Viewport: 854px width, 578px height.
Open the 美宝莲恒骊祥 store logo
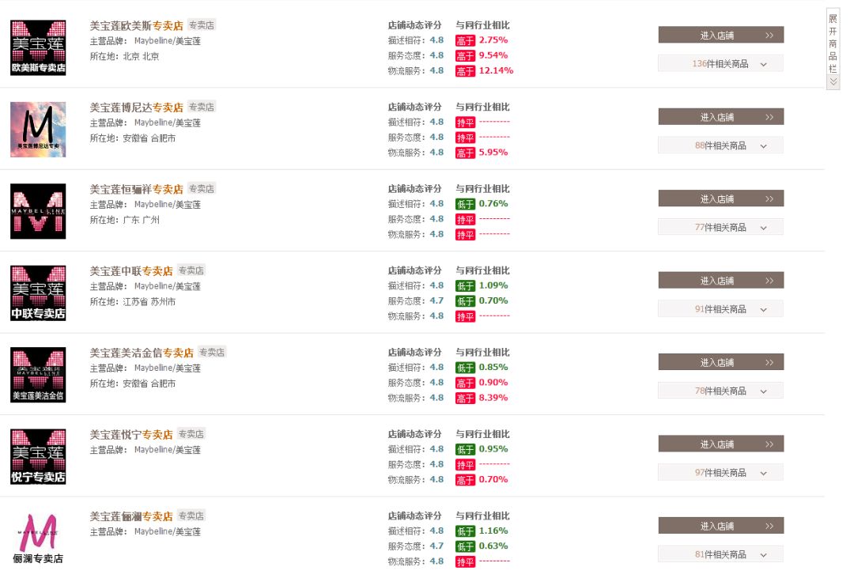point(38,211)
